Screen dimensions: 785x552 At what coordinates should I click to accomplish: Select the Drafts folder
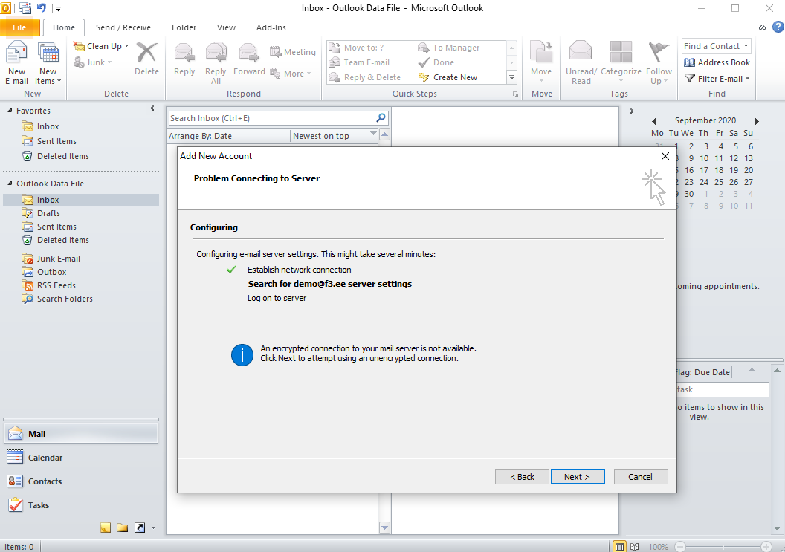tap(48, 213)
